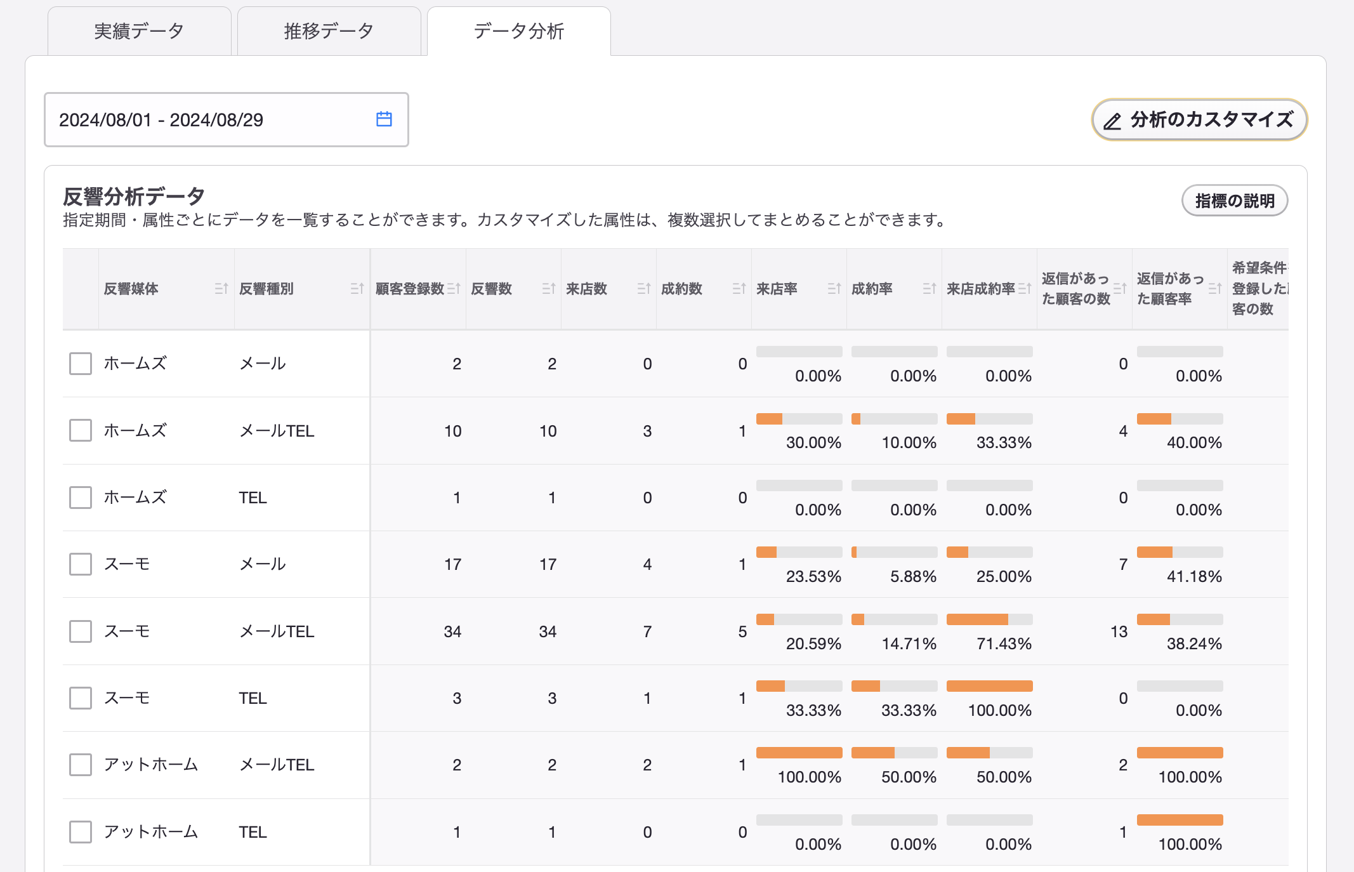Click the 顧客登録数 column header
1354x872 pixels.
pos(419,289)
